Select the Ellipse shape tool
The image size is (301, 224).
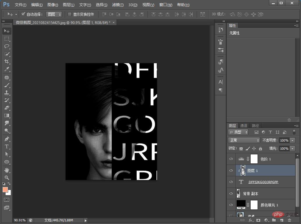tap(7, 162)
